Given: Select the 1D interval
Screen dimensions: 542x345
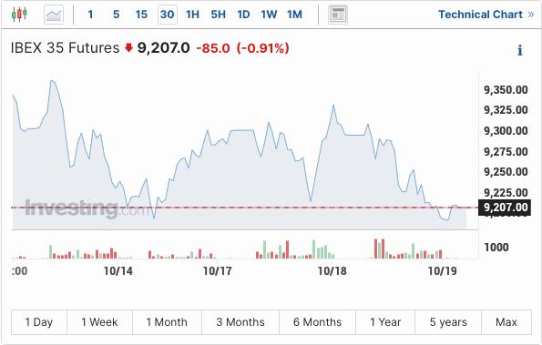Looking at the screenshot, I should pos(243,15).
